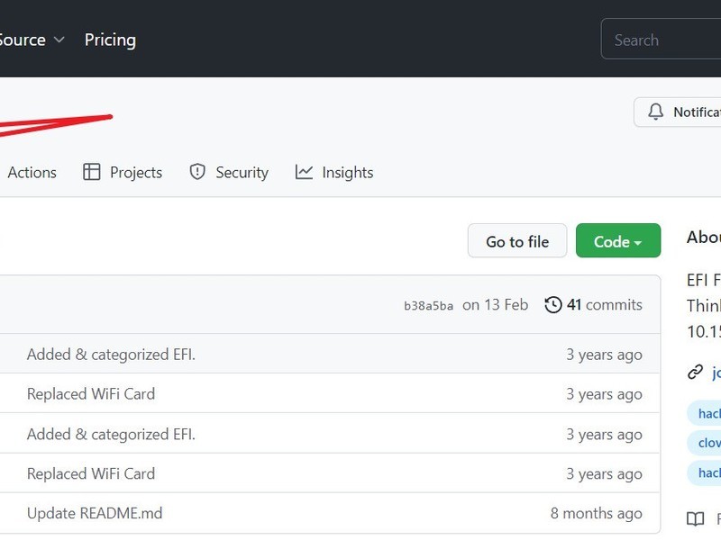This screenshot has width=721, height=540.
Task: Open the Actions tab
Action: (32, 173)
